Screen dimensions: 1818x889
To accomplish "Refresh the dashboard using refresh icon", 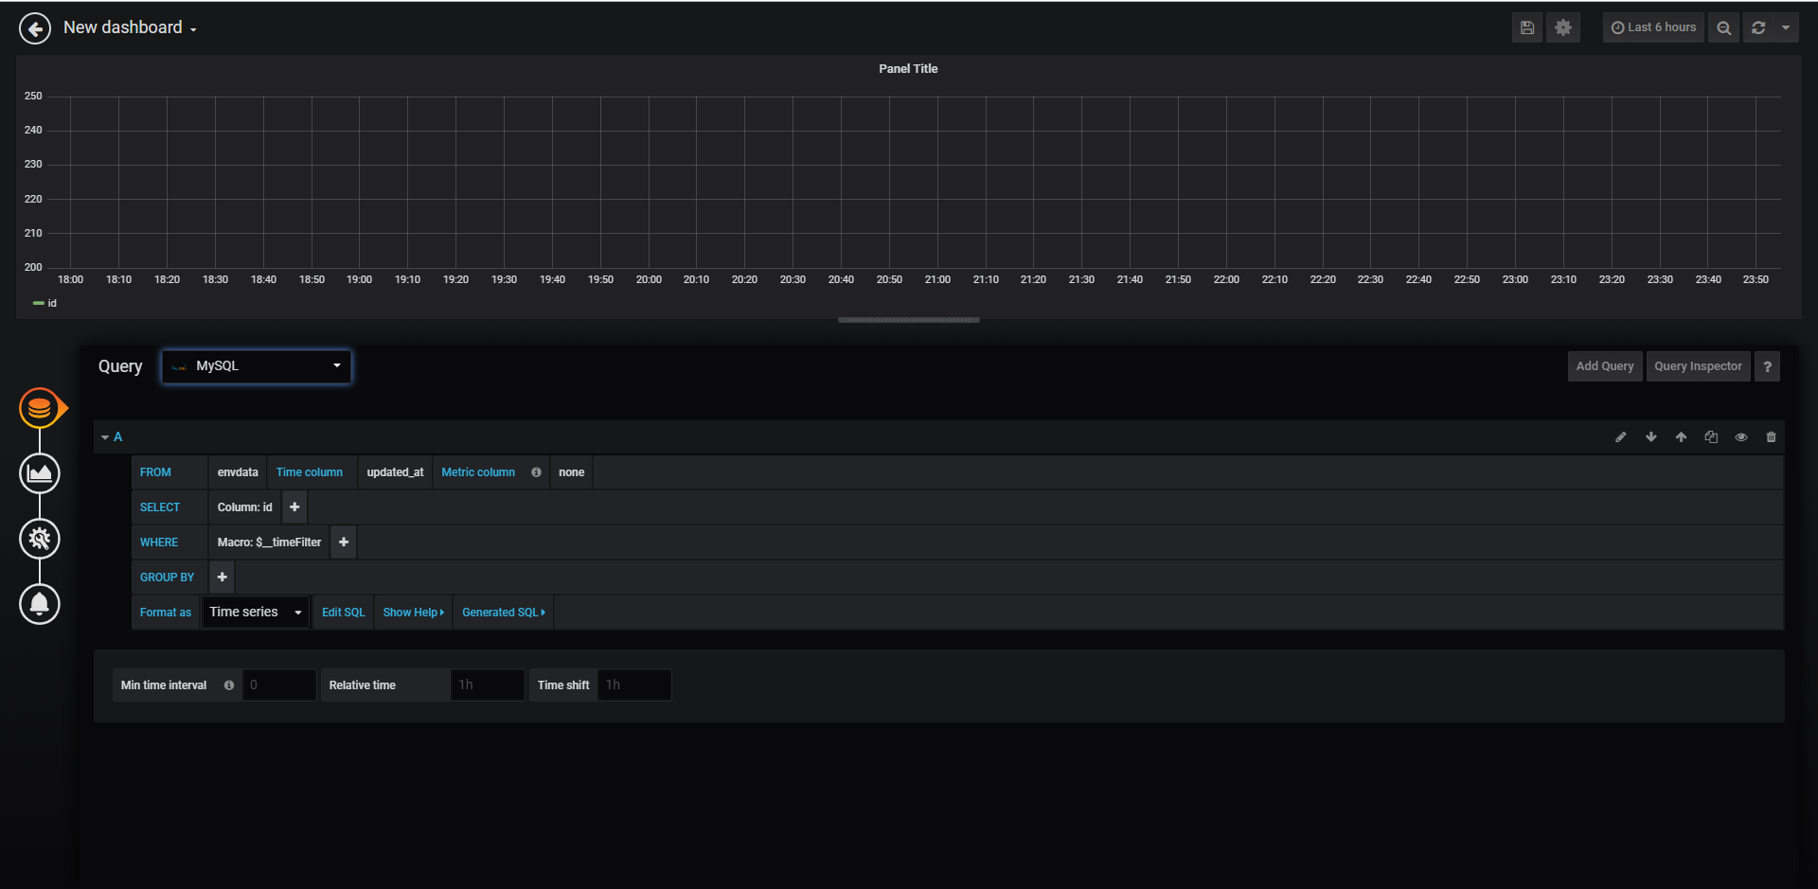I will [x=1758, y=27].
